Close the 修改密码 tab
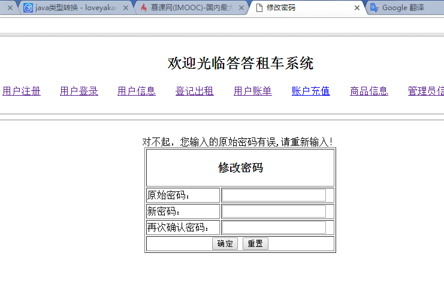The image size is (444, 287). coord(357,8)
